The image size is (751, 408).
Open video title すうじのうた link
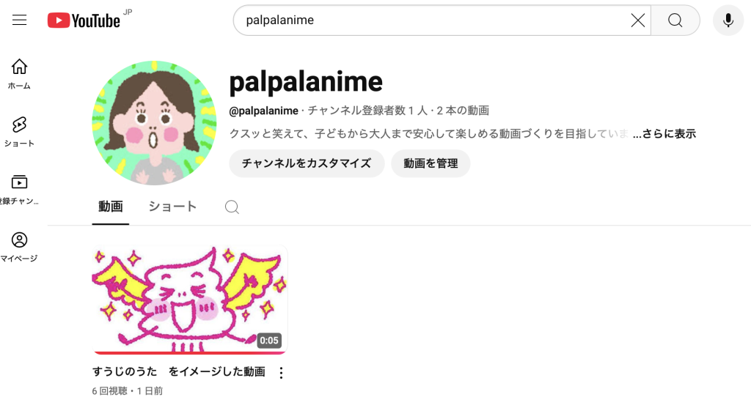[179, 371]
